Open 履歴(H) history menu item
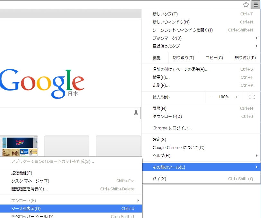The image size is (261, 218). point(201,109)
